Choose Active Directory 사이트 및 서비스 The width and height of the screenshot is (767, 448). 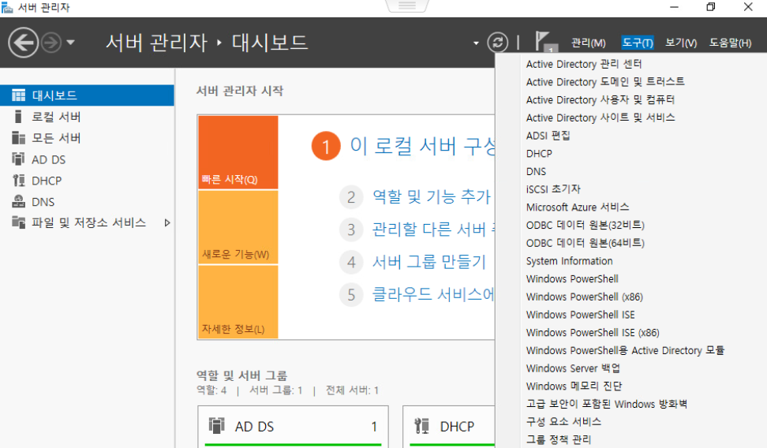[x=601, y=118]
